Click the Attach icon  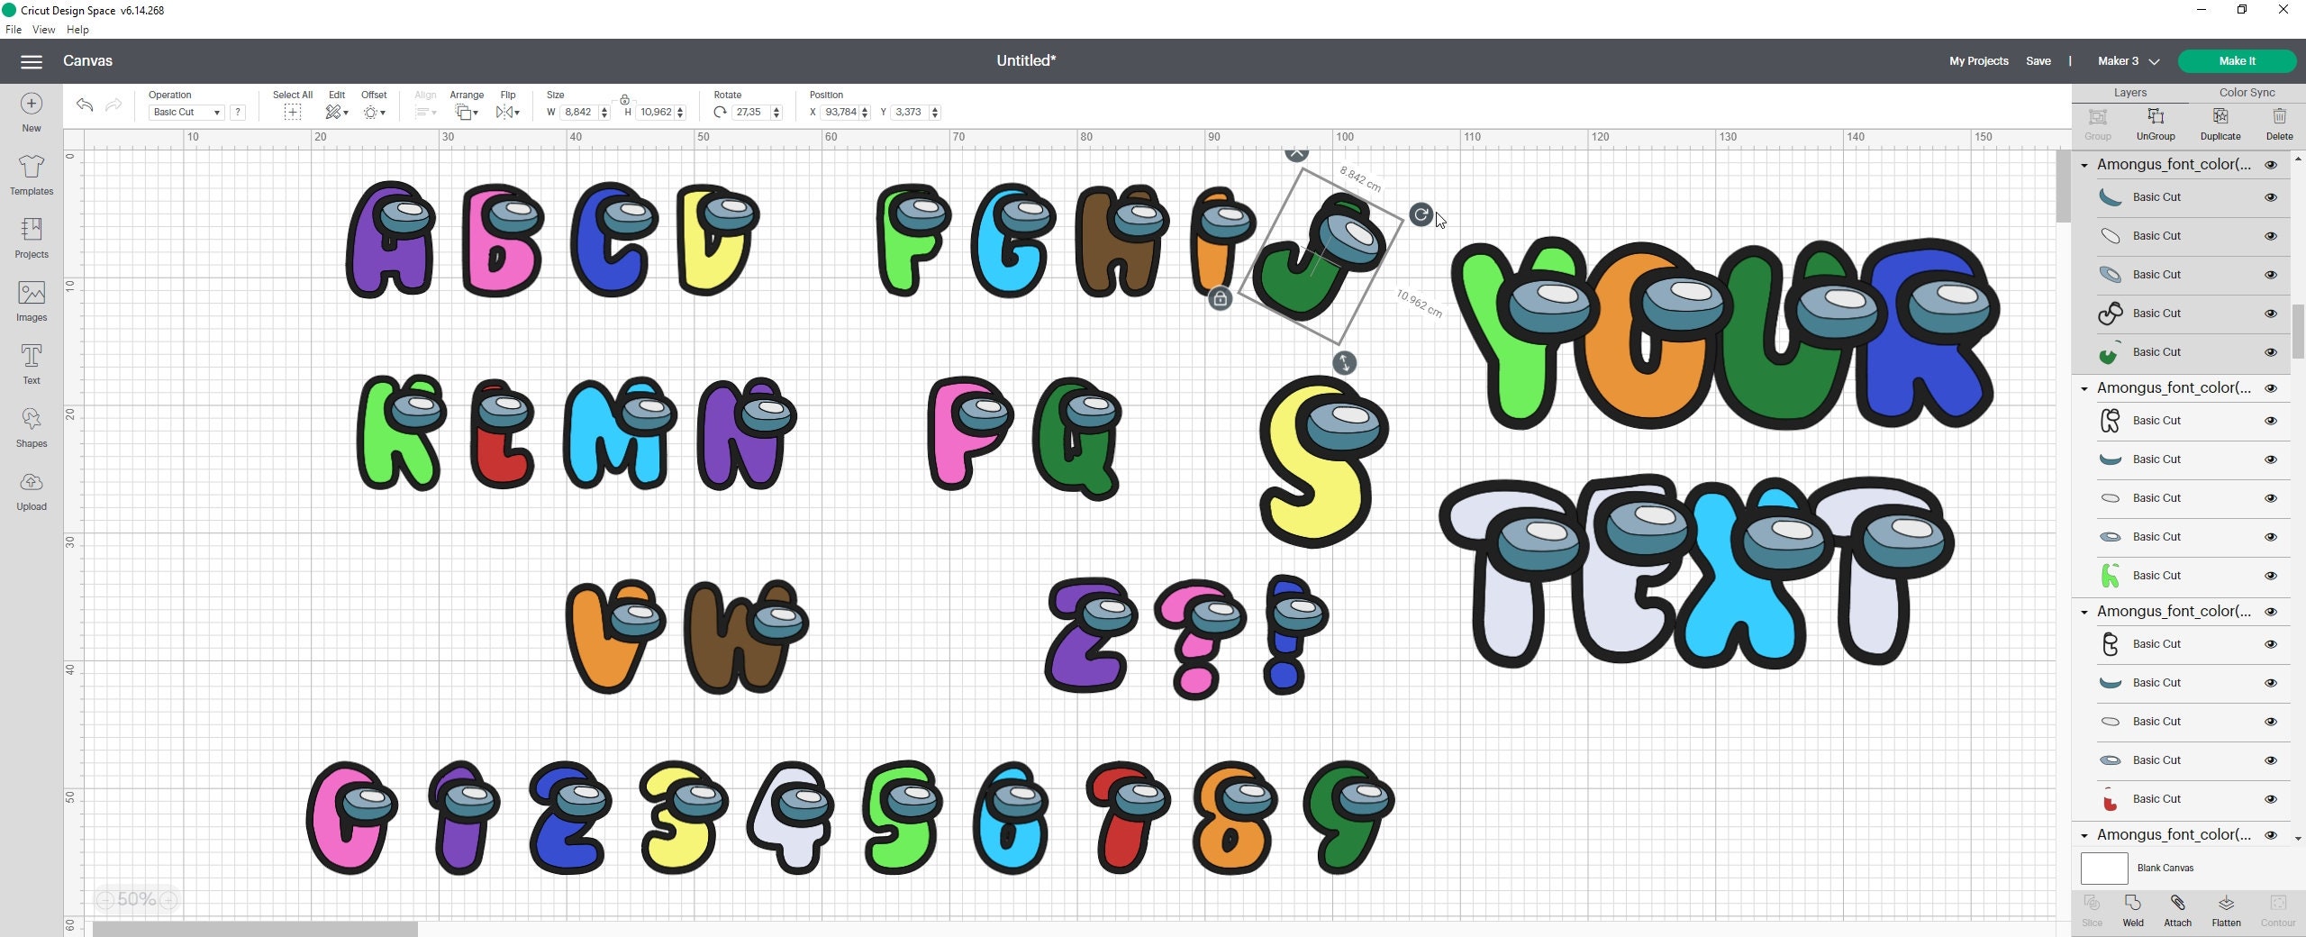(2178, 908)
